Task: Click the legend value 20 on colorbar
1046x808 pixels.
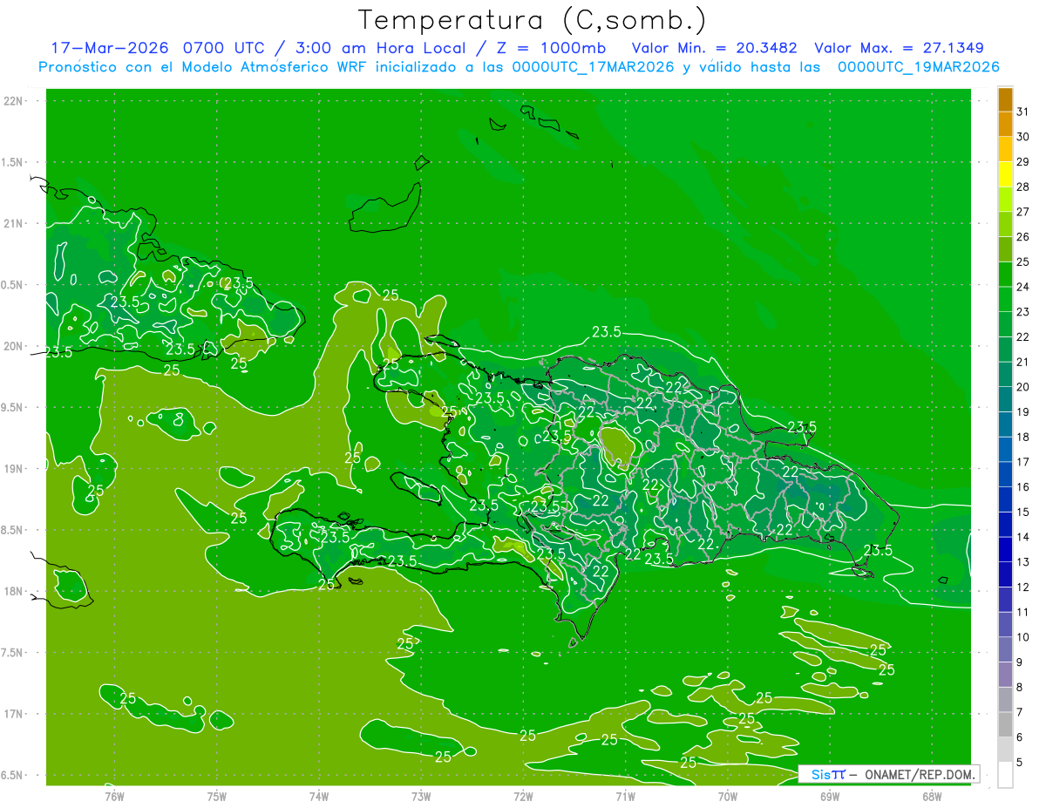Action: 1023,387
